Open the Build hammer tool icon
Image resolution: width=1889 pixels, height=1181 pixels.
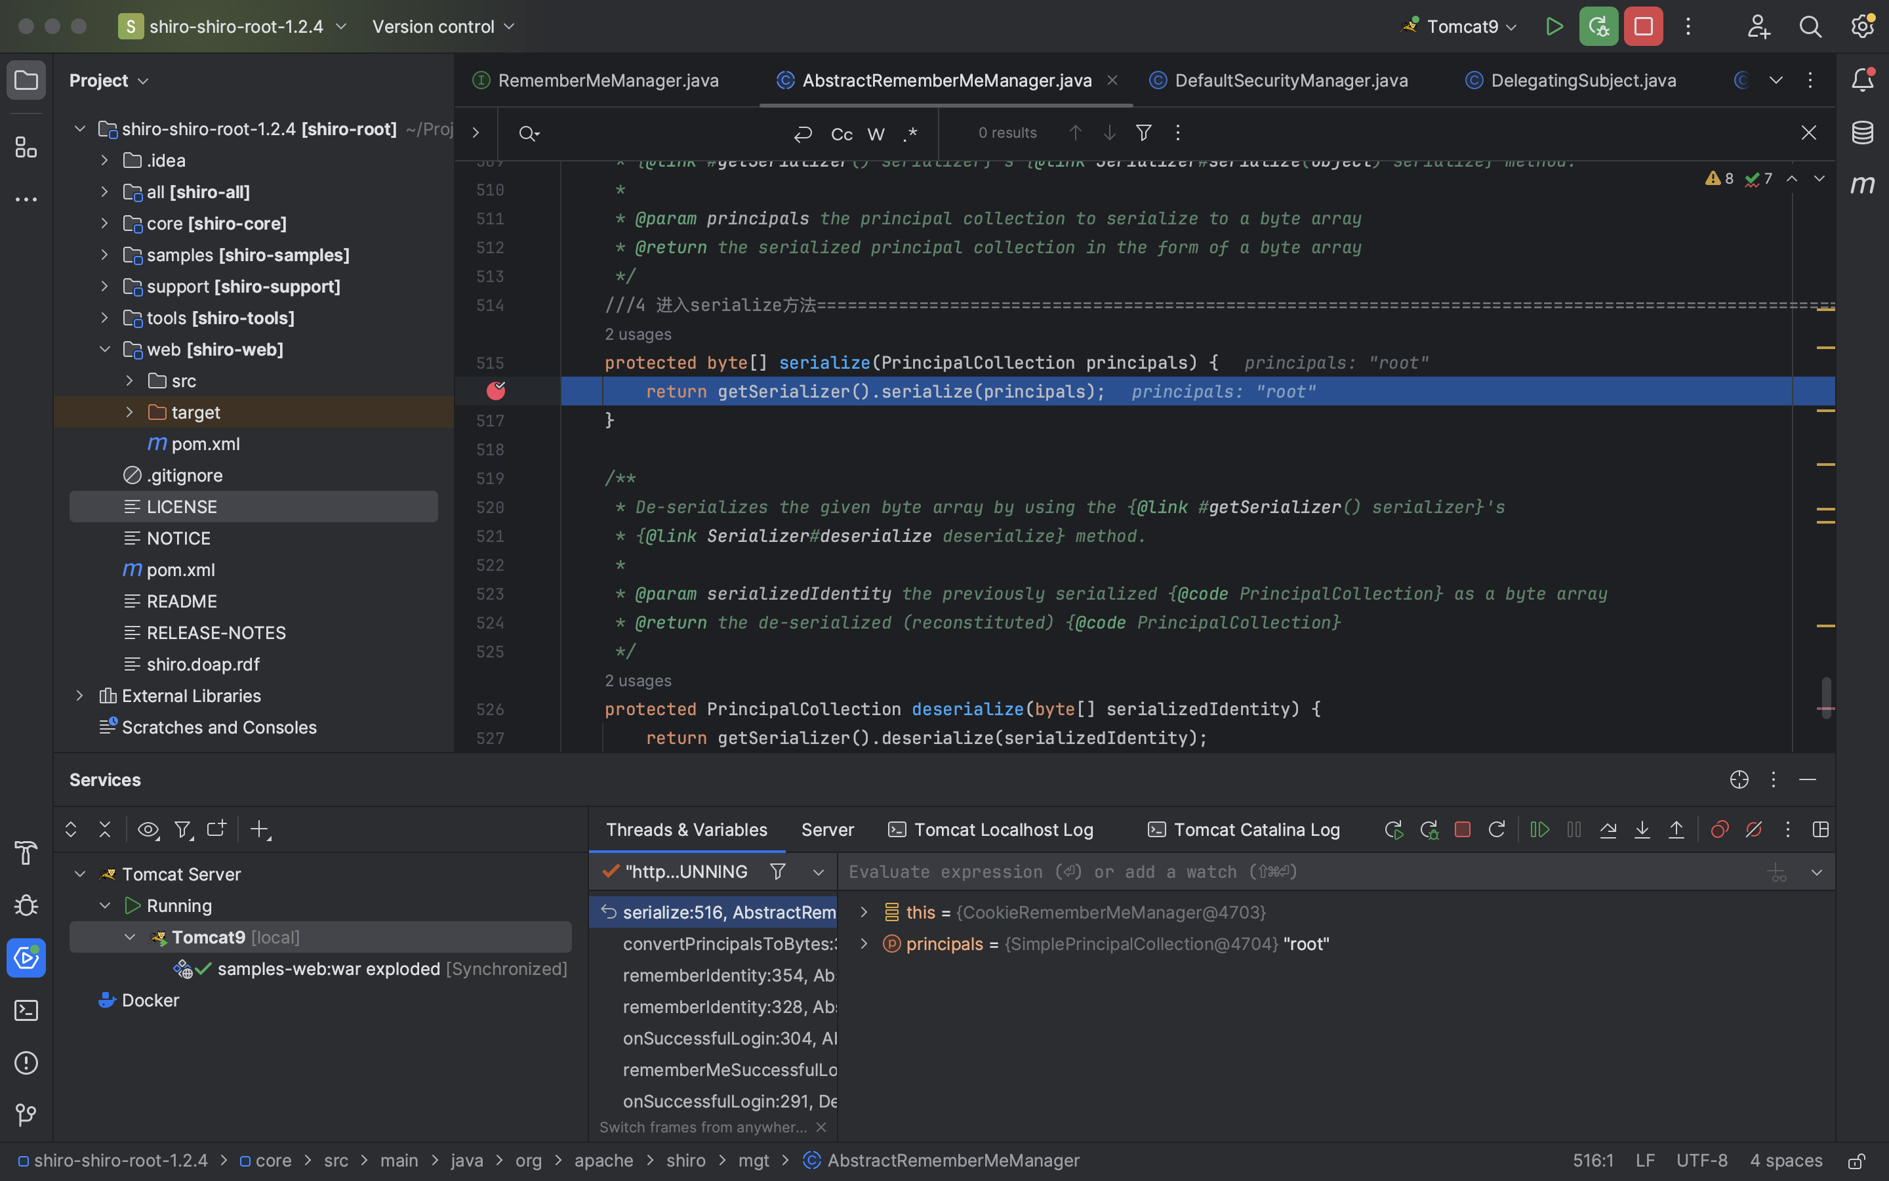[26, 853]
